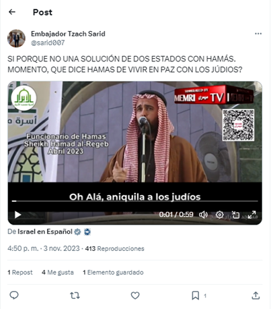Image resolution: width=271 pixels, height=309 pixels.
Task: Go back using the arrow icon
Action: pyautogui.click(x=12, y=12)
